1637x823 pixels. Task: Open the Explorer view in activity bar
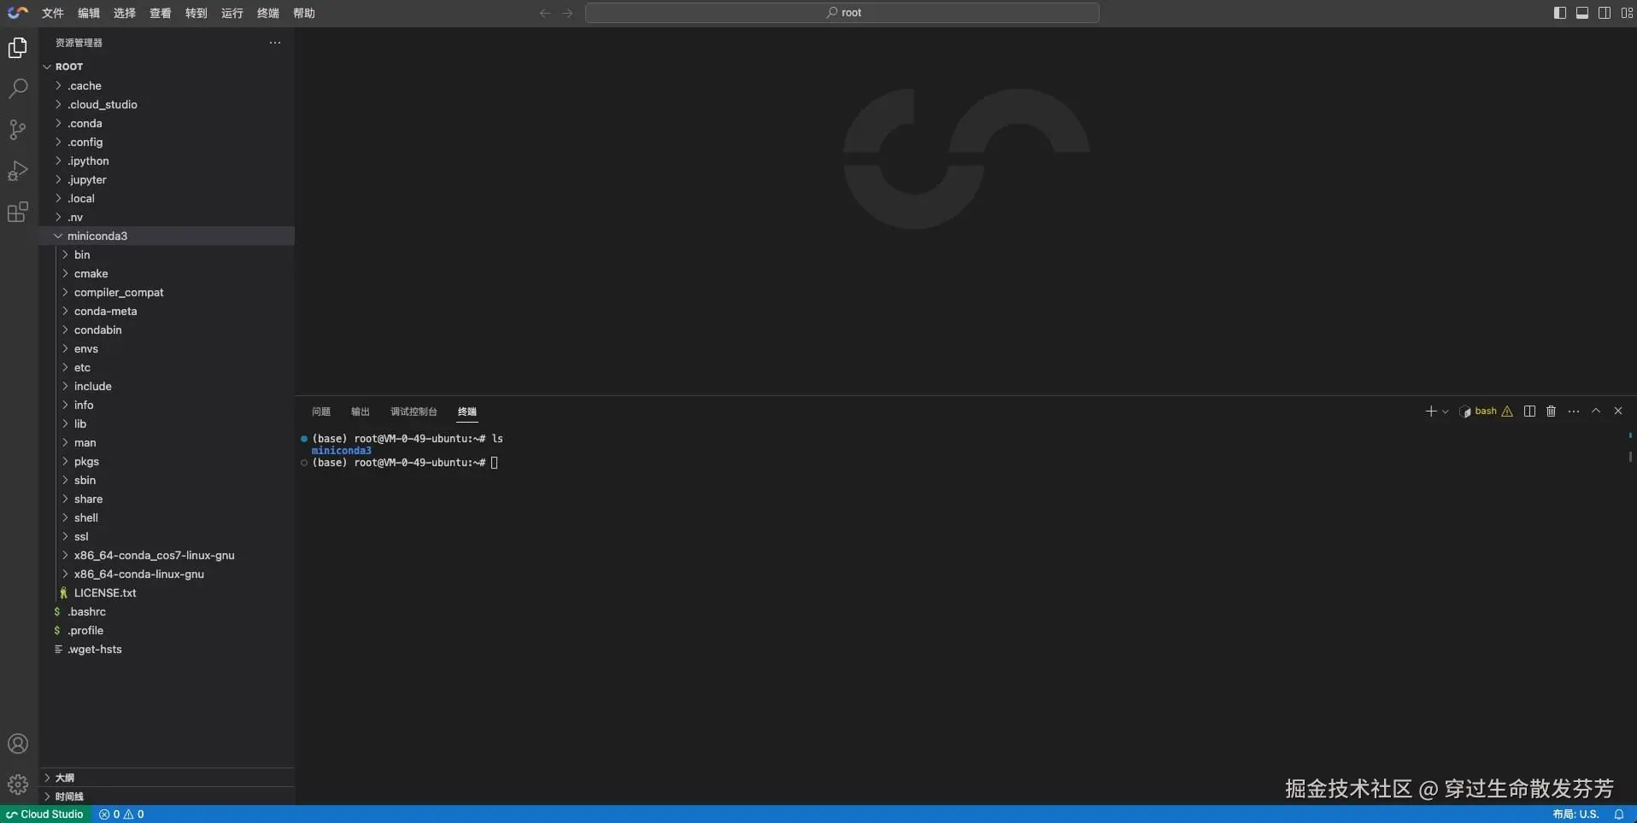(x=18, y=48)
